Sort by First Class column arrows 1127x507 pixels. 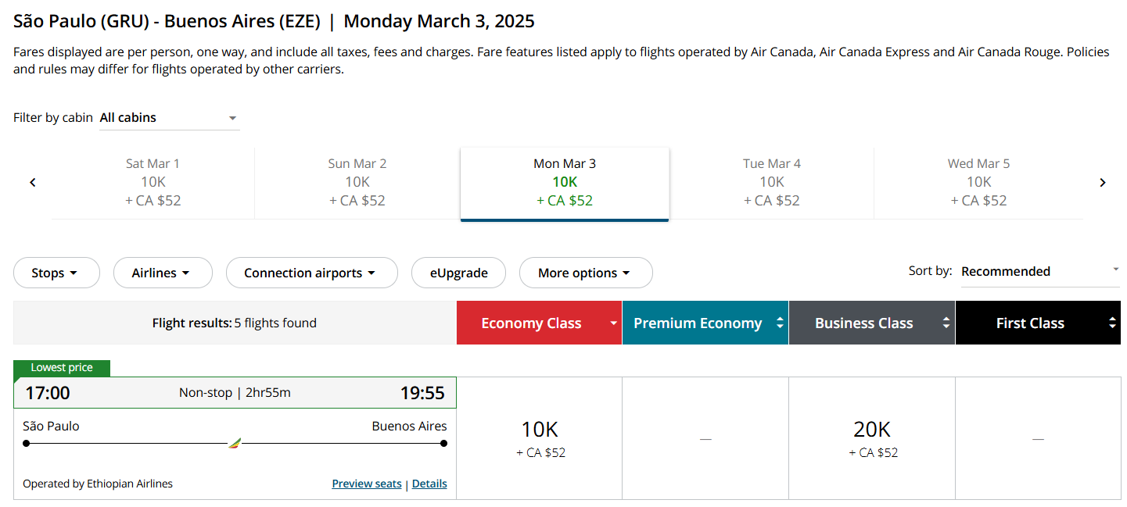tap(1112, 323)
